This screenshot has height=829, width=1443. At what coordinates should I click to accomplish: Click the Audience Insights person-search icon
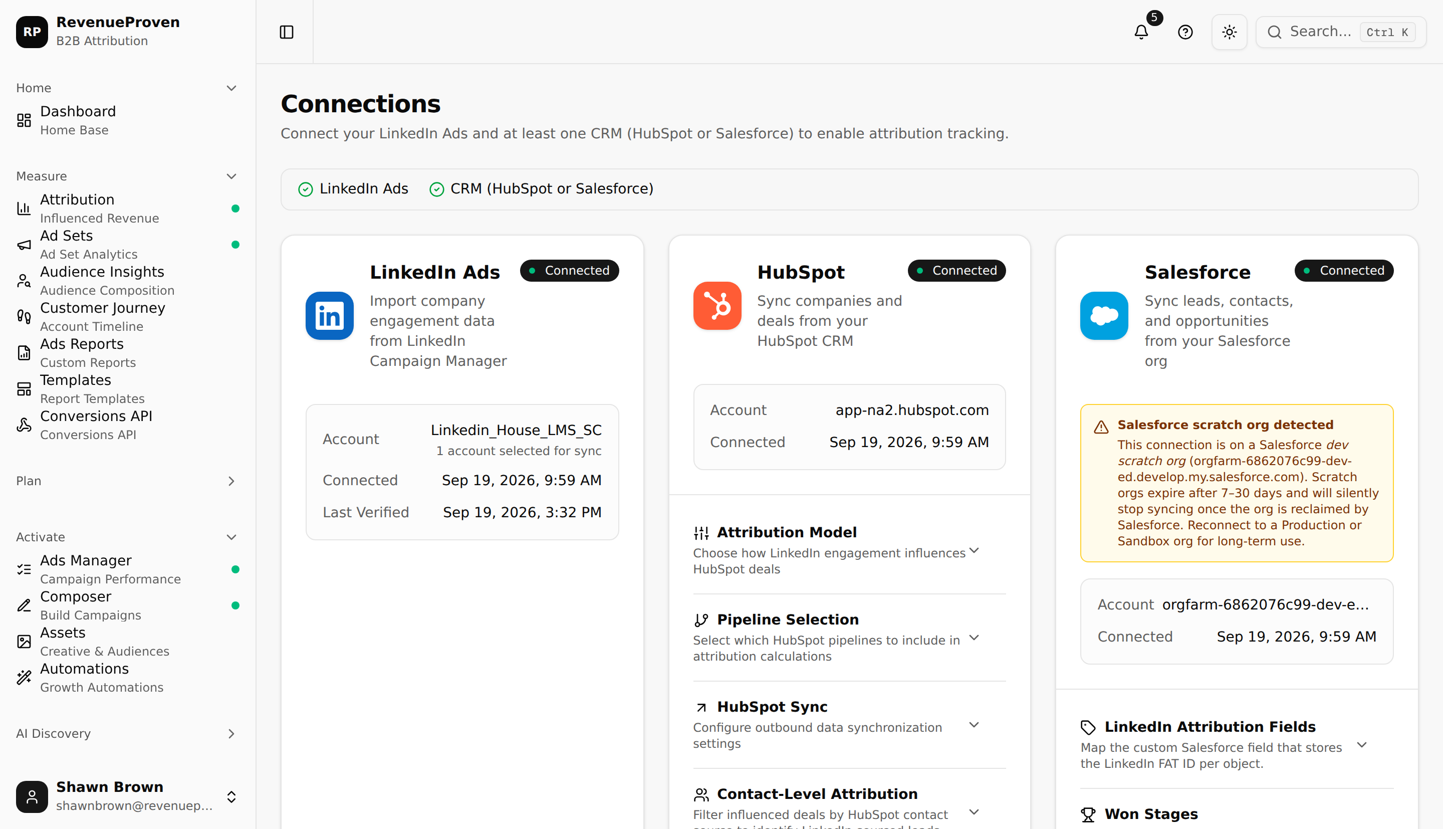(24, 281)
